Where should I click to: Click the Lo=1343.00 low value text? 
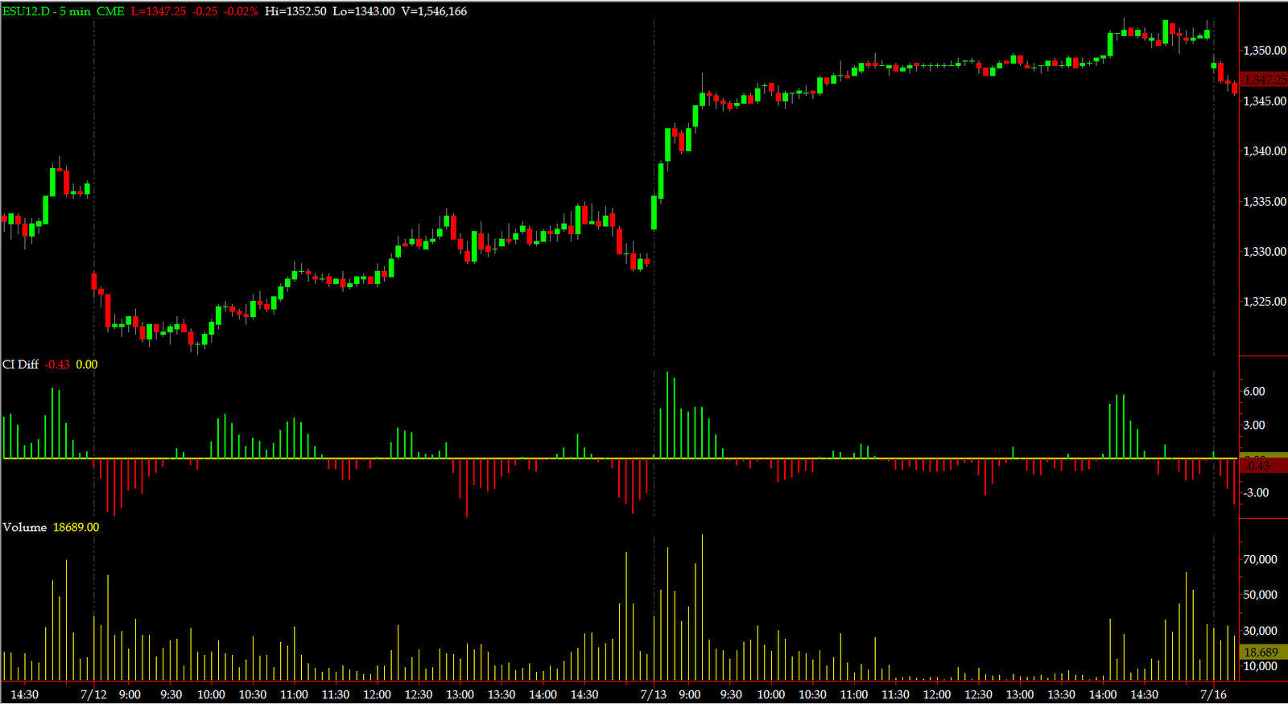pyautogui.click(x=364, y=11)
